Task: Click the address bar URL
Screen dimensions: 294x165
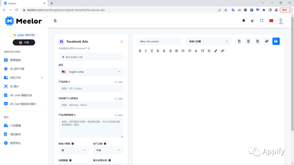Action: coord(66,10)
